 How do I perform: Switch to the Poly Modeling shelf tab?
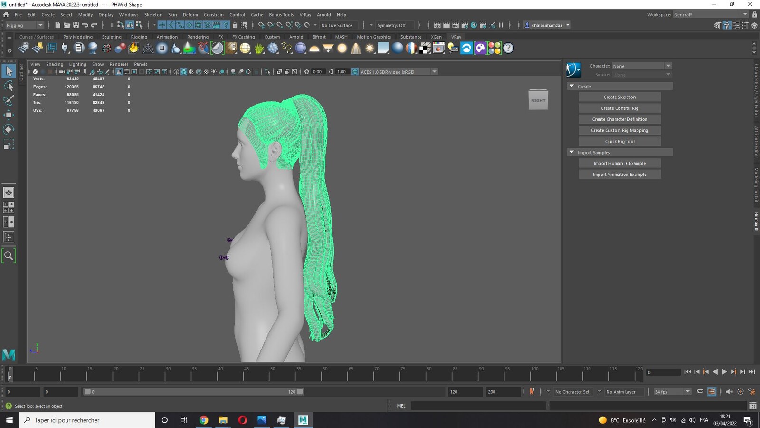(x=78, y=37)
